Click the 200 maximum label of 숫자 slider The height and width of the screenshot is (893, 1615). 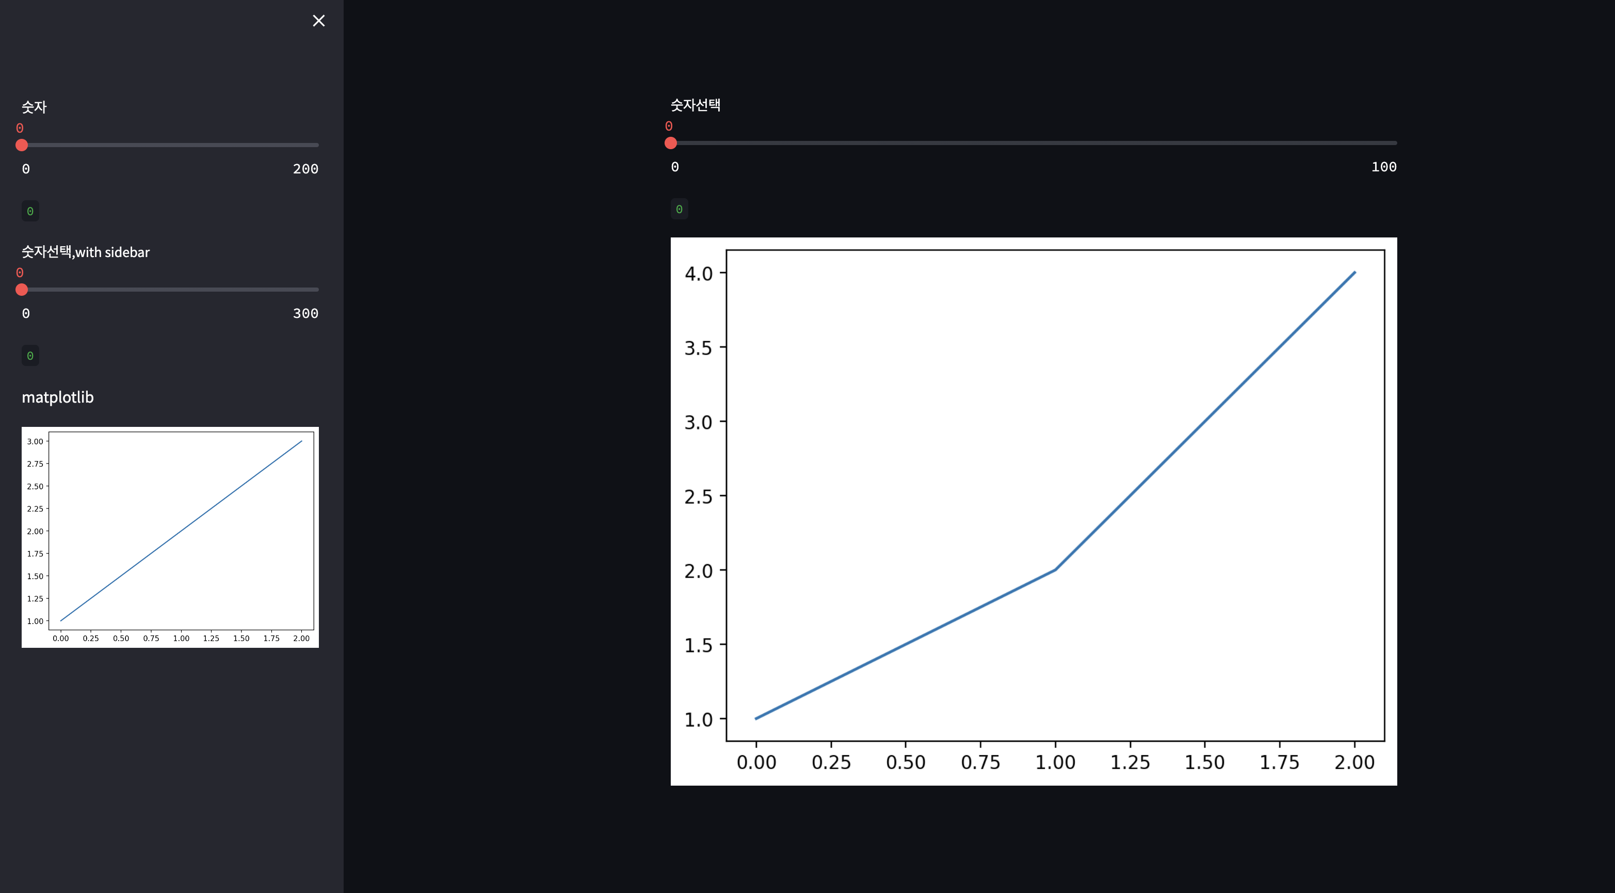305,169
